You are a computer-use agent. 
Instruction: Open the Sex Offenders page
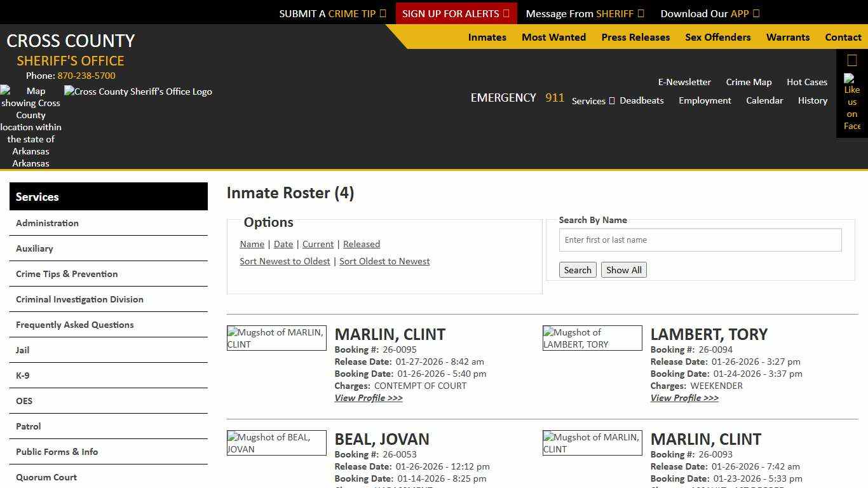[717, 37]
